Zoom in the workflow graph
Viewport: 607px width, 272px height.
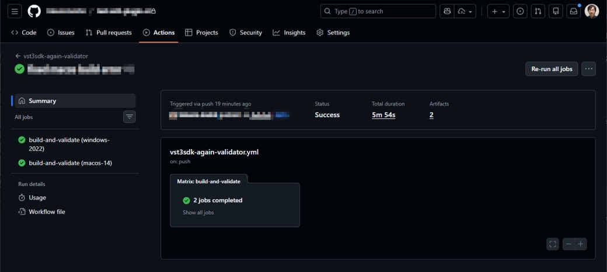point(581,244)
